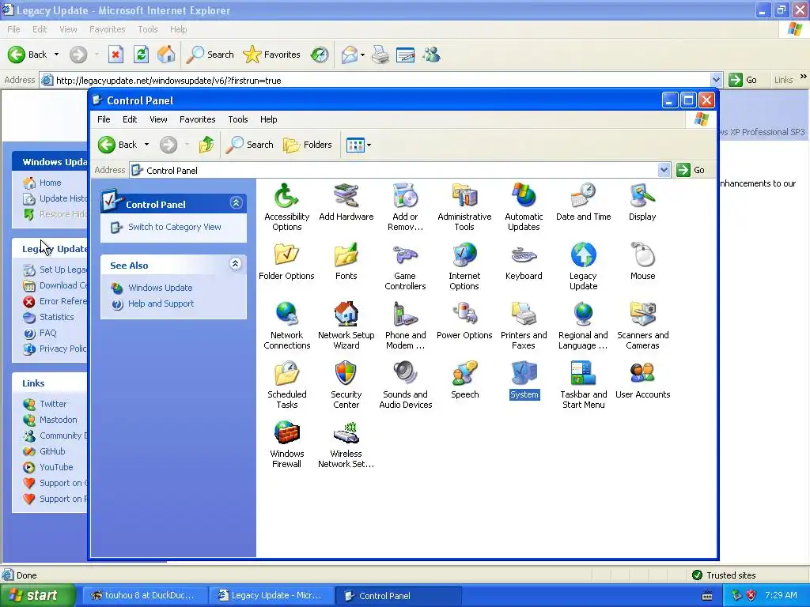Open Administrative Tools icon
Screen dimensions: 810x607
[464, 208]
